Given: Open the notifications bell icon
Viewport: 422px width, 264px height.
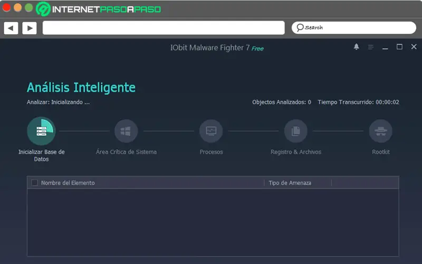Looking at the screenshot, I should tap(357, 47).
